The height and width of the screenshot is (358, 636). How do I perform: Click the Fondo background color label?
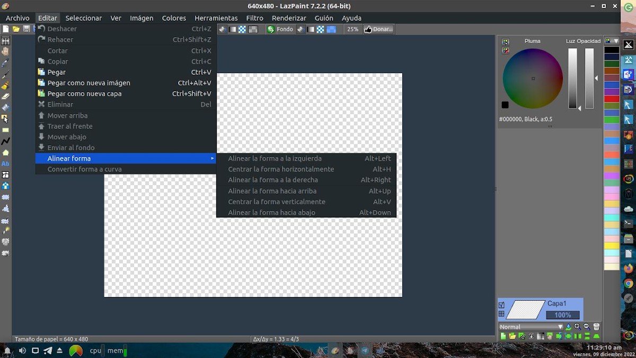click(x=285, y=29)
